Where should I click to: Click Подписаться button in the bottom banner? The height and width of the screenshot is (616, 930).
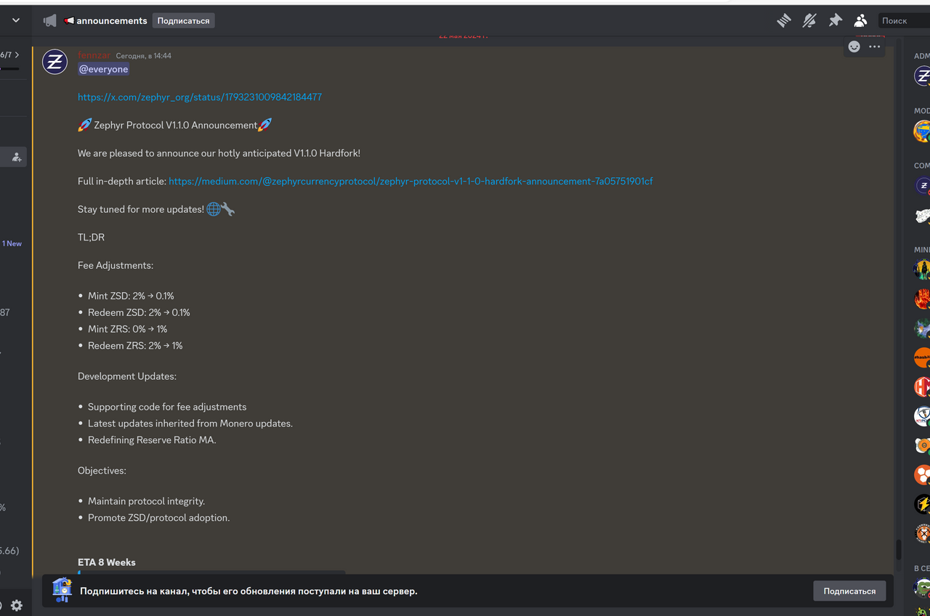(849, 591)
